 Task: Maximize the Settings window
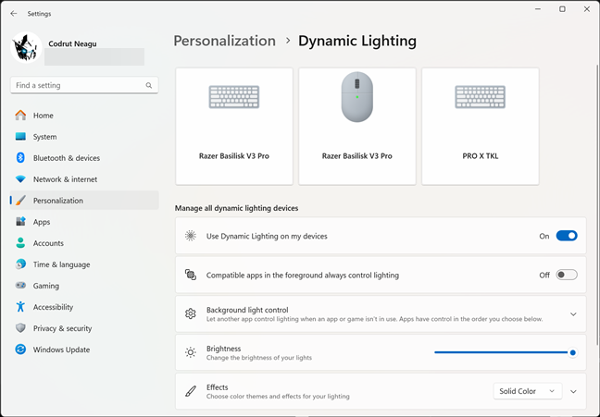tap(562, 9)
